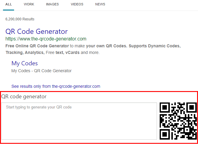Open the VIDEOS search tab
Image resolution: width=198 pixels, height=145 pixels.
[x=77, y=4]
